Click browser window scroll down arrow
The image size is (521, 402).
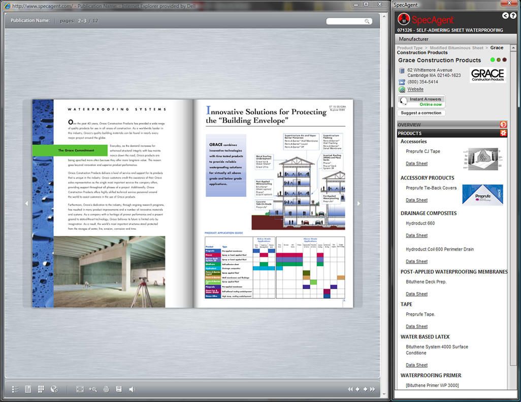[384, 394]
